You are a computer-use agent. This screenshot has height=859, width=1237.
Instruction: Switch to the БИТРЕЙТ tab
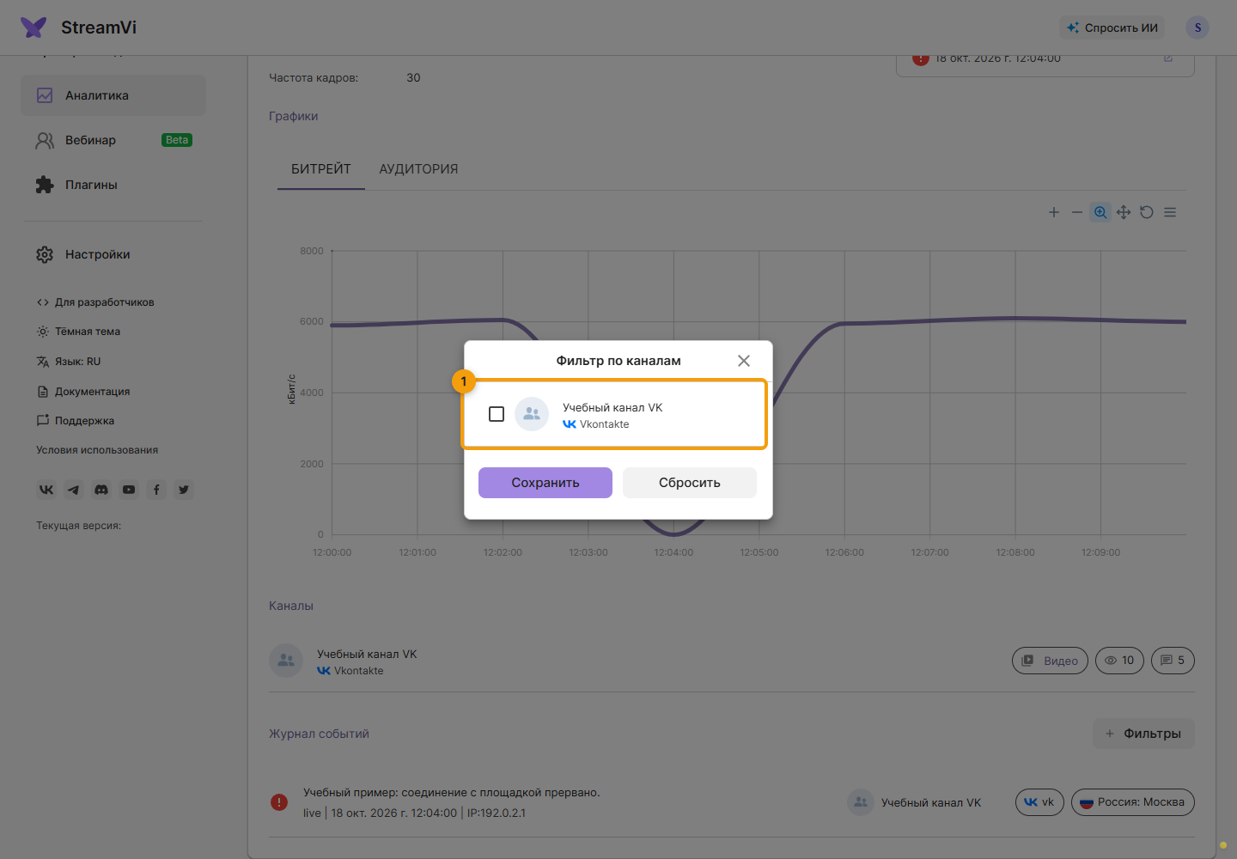tap(321, 169)
